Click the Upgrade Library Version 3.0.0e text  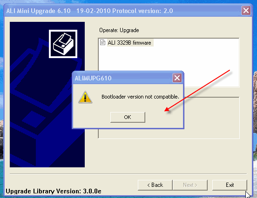tap(54, 191)
